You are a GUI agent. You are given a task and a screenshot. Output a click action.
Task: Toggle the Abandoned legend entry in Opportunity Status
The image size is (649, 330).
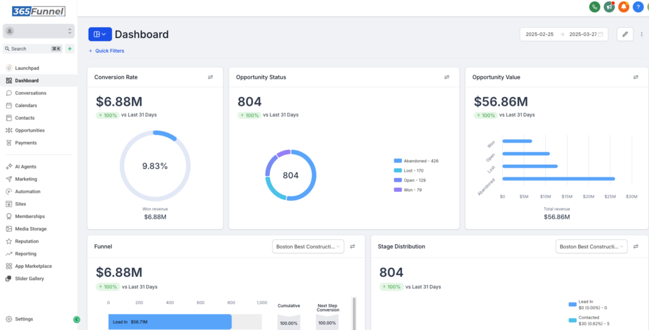(416, 161)
